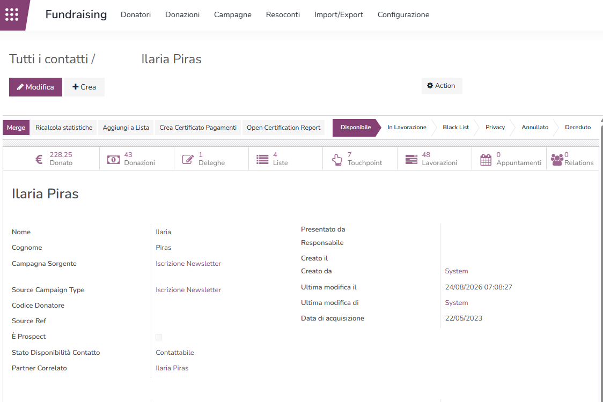Screen dimensions: 603x402
Task: Set status to Annullato
Action: (535, 128)
